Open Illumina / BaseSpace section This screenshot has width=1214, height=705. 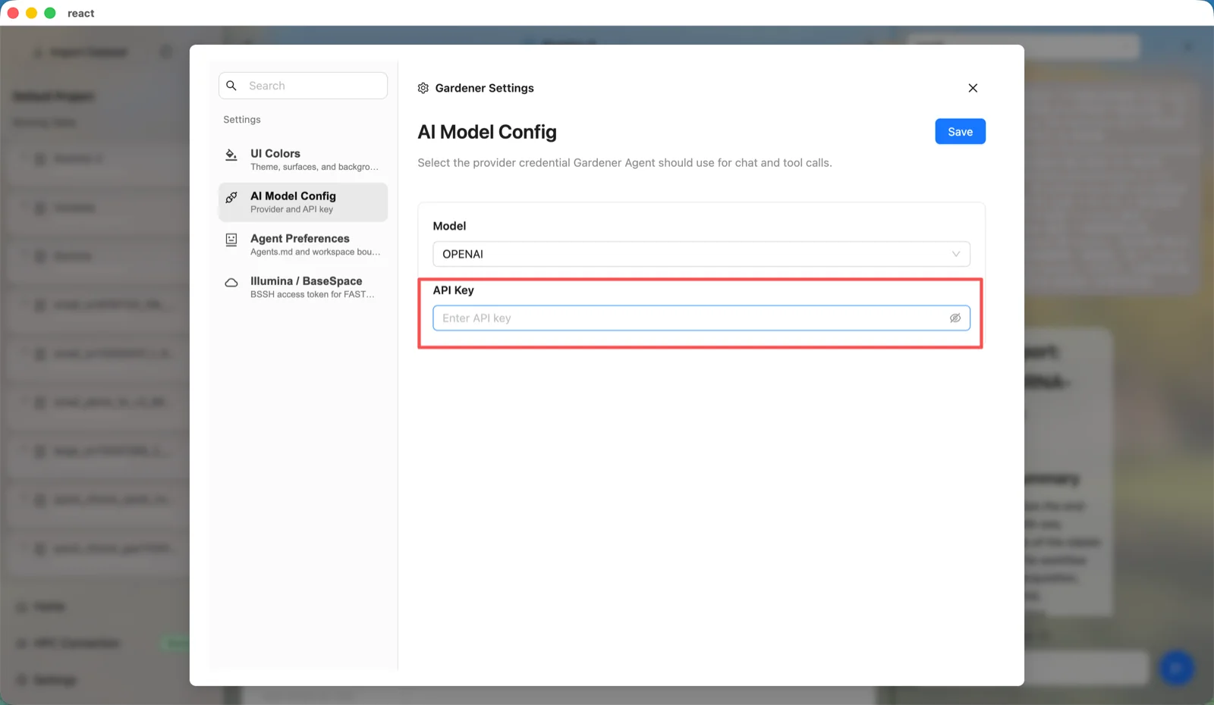(303, 287)
